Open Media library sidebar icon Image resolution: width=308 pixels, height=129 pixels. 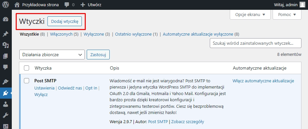(6, 45)
